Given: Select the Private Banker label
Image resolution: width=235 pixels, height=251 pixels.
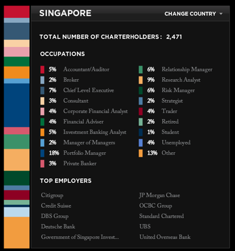Looking at the screenshot, I should [80, 164].
